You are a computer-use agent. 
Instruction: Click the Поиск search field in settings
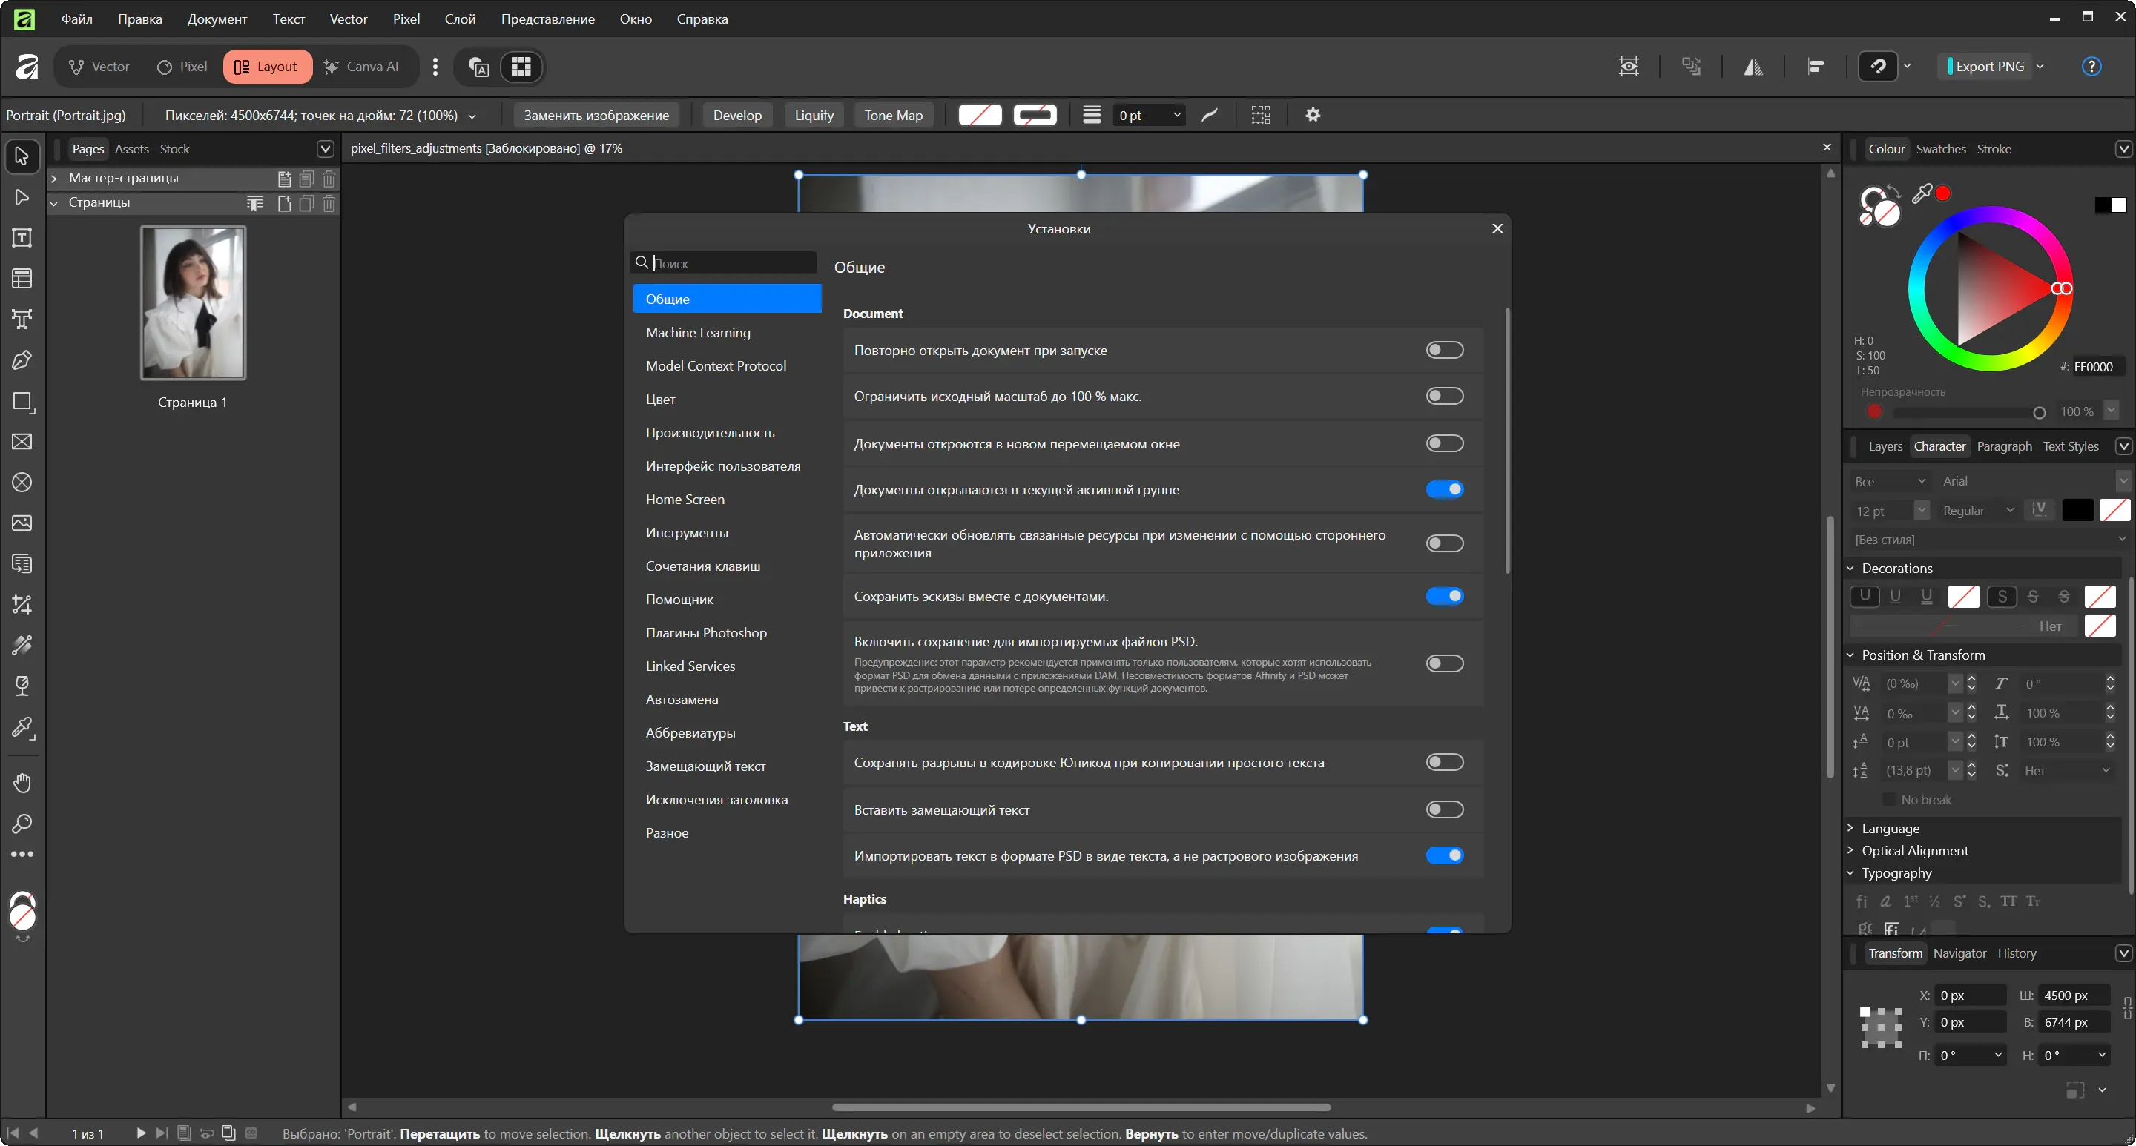(x=730, y=263)
